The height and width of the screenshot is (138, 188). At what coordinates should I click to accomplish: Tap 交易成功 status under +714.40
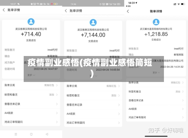(x=31, y=40)
